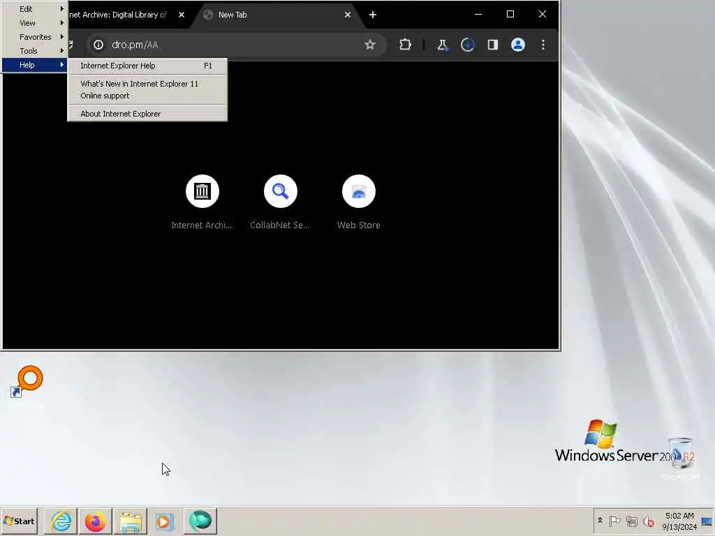Click the Web Store shortcut label
715x536 pixels.
pyautogui.click(x=358, y=225)
